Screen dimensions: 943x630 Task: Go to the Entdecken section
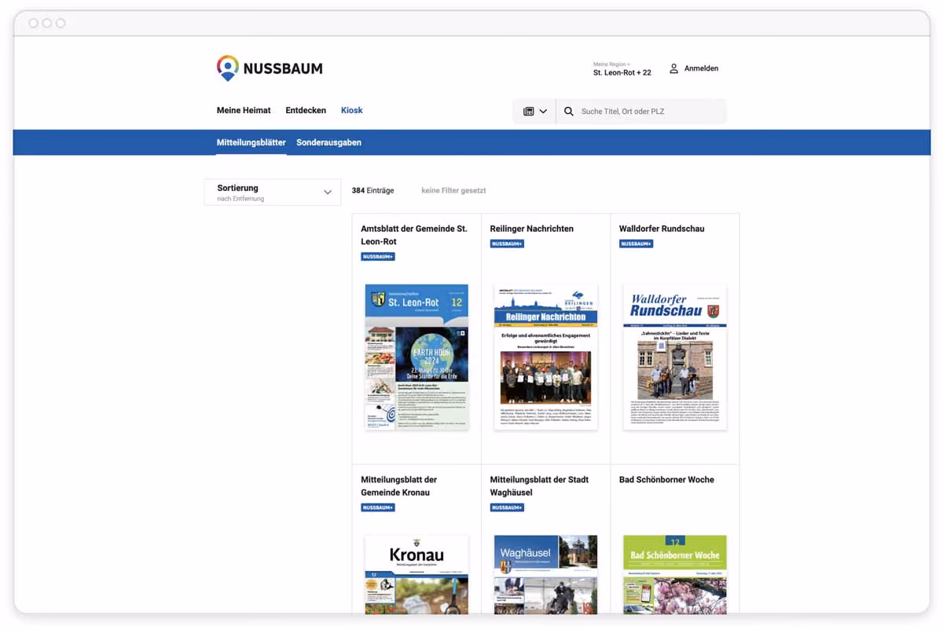[306, 111]
